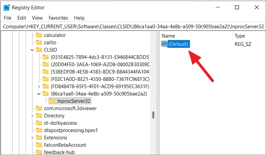Minimize the Registry Editor window
This screenshot has width=266, height=155.
(218, 7)
